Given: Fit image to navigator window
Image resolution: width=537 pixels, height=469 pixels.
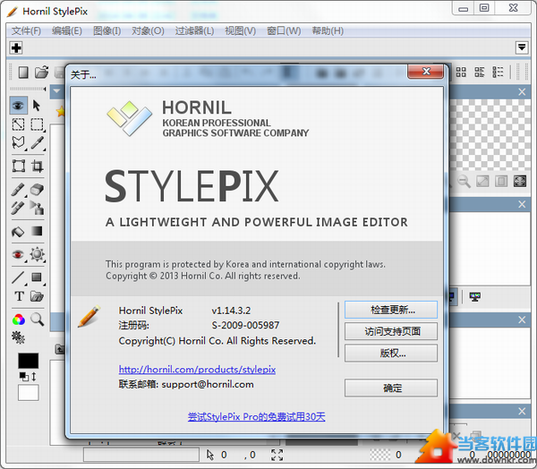Looking at the screenshot, I should point(483,181).
